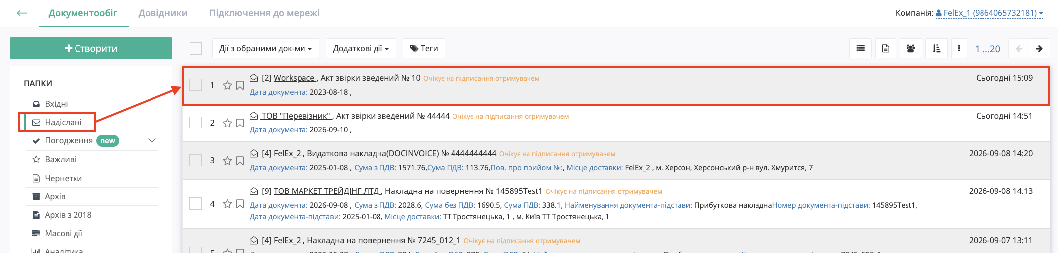This screenshot has height=253, width=1058.
Task: Select checkbox for document row 1
Action: click(x=196, y=85)
